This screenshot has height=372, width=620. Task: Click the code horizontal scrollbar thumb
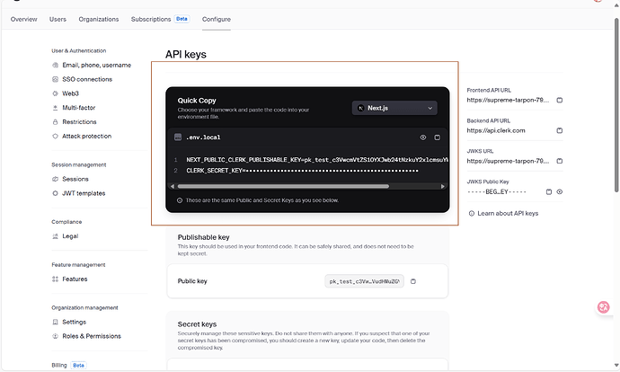[283, 186]
